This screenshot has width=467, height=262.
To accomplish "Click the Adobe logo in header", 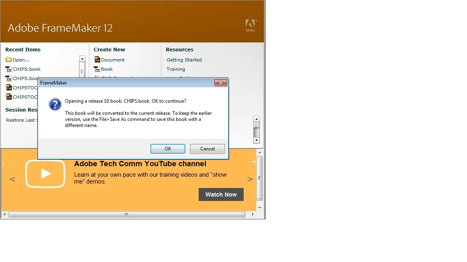I will [x=251, y=25].
